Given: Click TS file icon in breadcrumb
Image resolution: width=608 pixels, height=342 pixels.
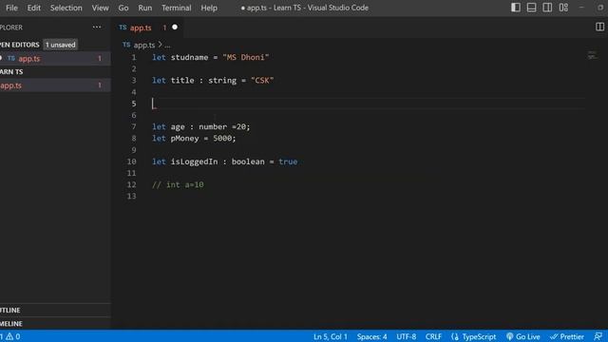Looking at the screenshot, I should pyautogui.click(x=126, y=45).
